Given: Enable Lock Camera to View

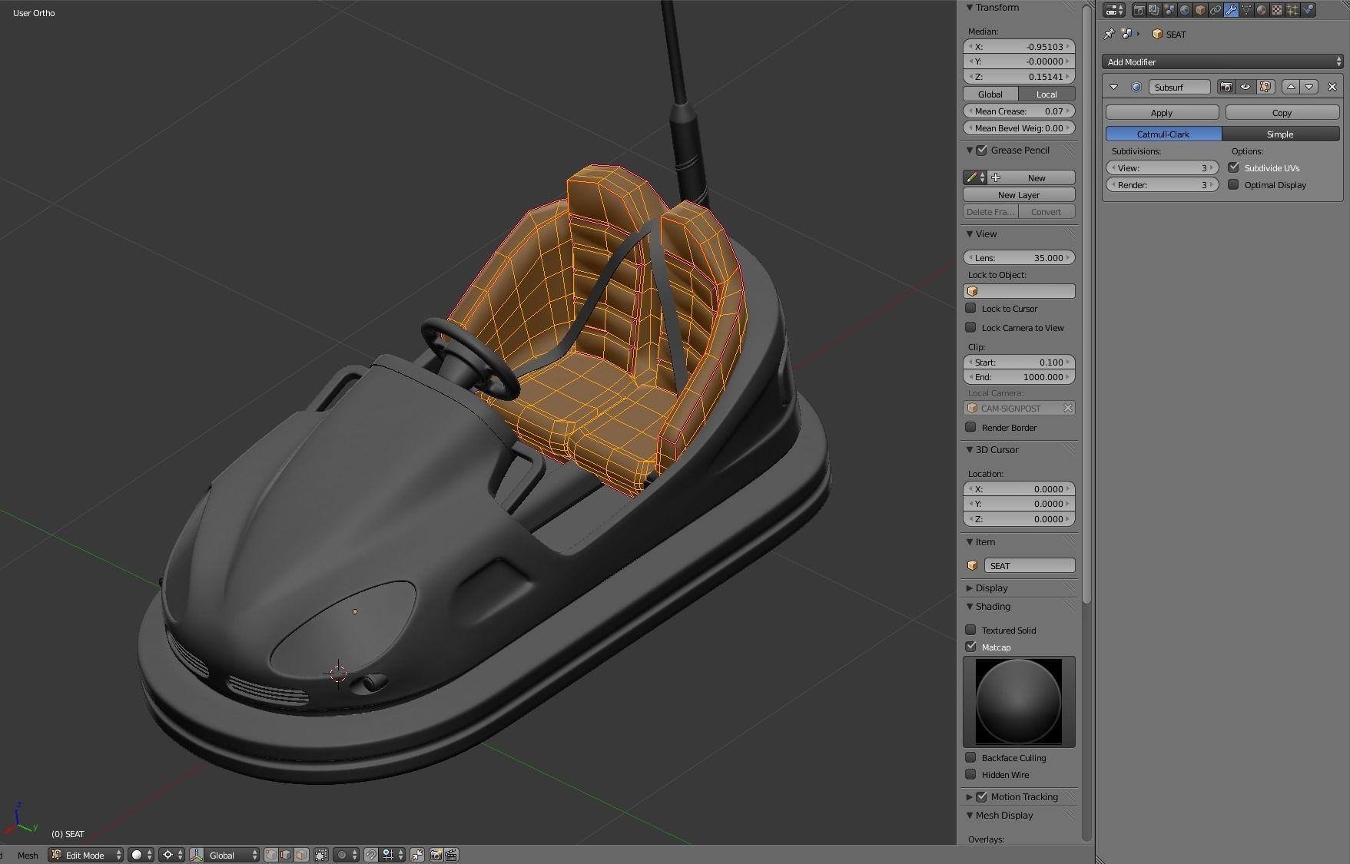Looking at the screenshot, I should click(970, 327).
